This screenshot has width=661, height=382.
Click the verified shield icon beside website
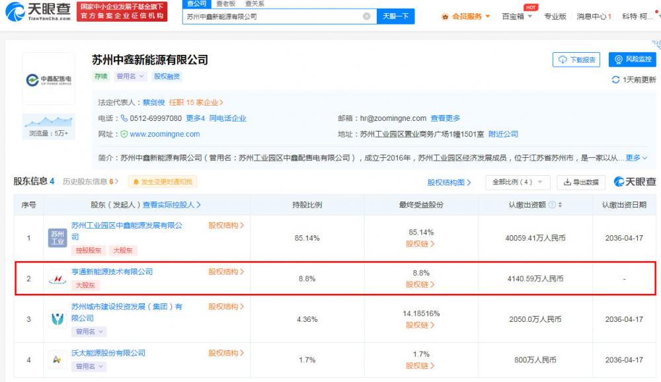(x=124, y=134)
